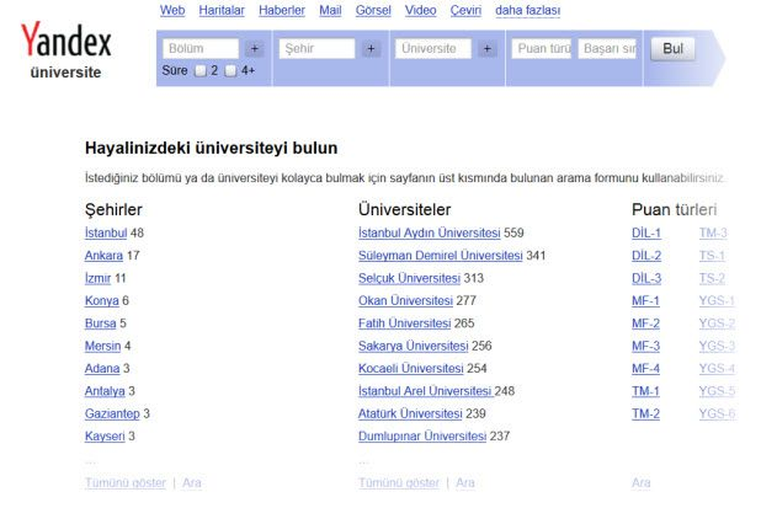Go to Haritalar in top navigation
This screenshot has width=761, height=508.
tap(222, 11)
